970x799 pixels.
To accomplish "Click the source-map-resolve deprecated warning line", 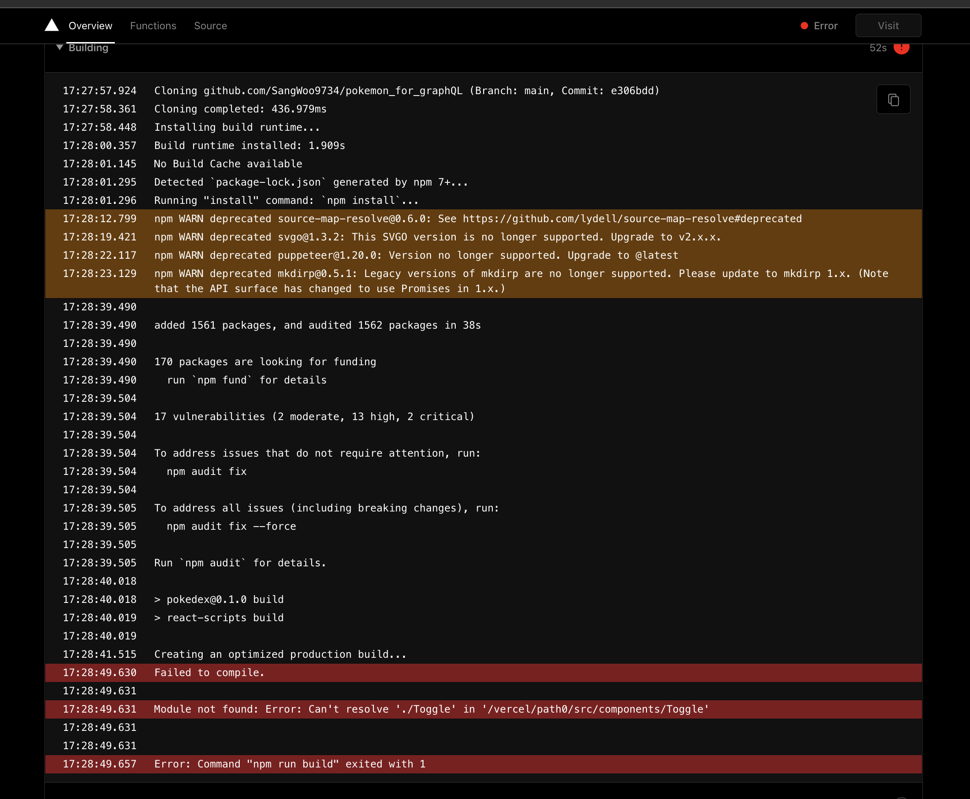I will [x=478, y=218].
